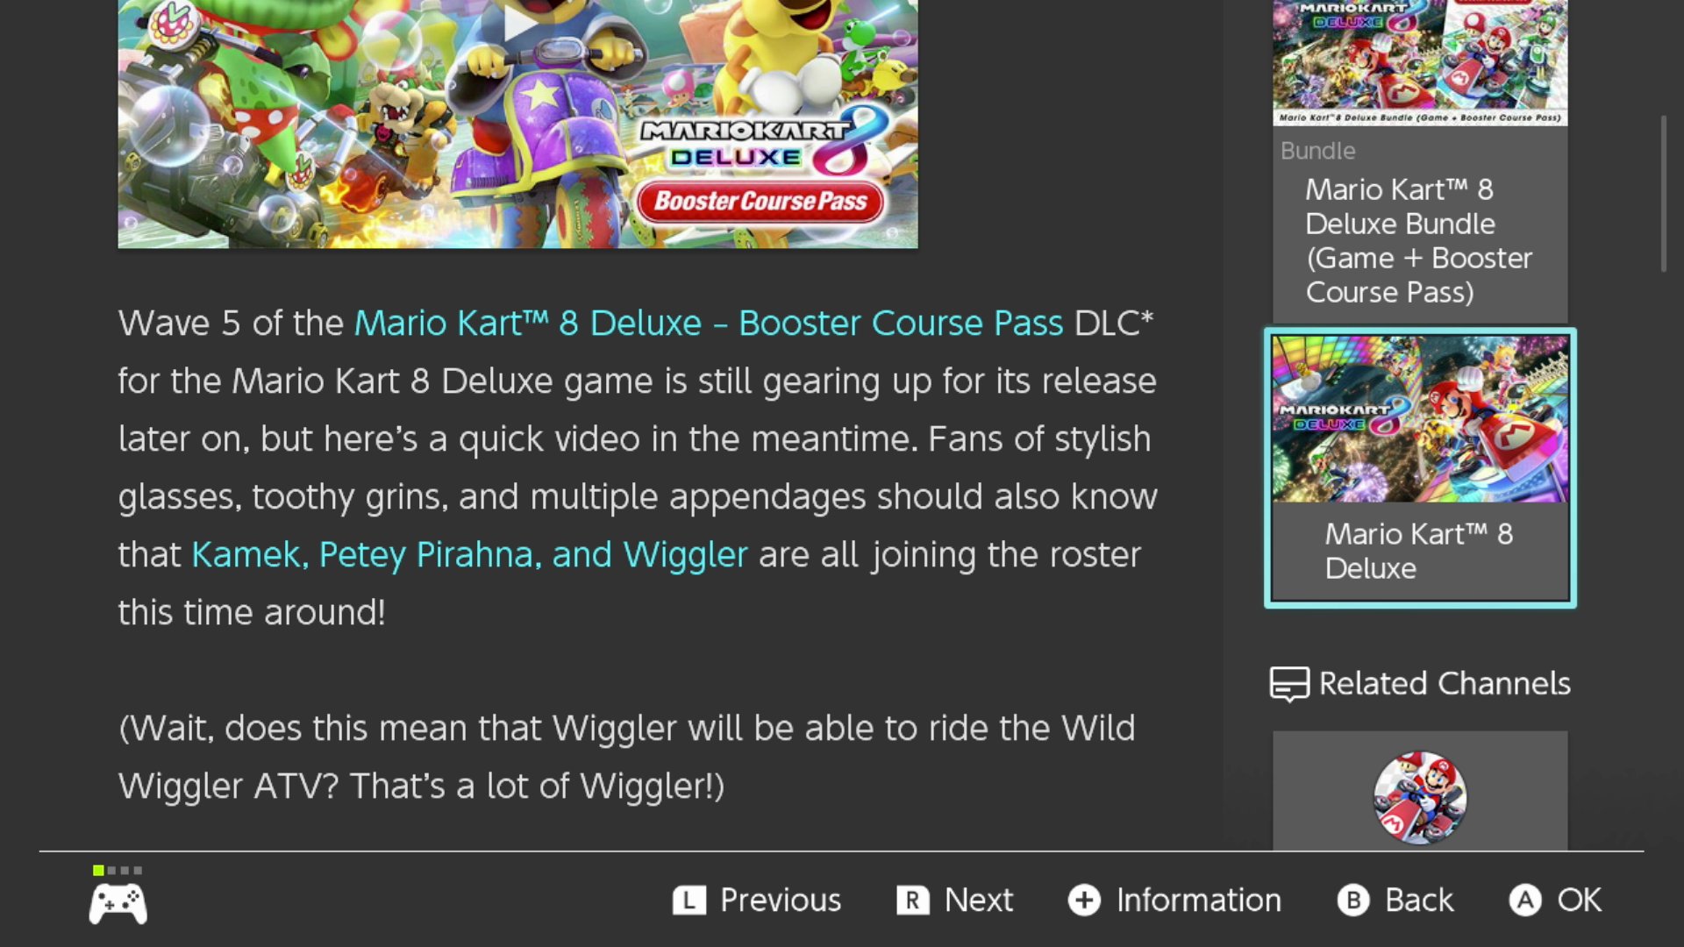Follow the Kamek, Petey Pirahna, and Wiggler link
The image size is (1684, 947).
tap(469, 555)
